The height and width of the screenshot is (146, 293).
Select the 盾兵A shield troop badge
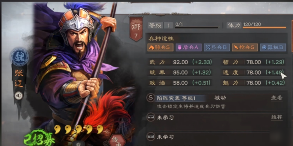coord(188,47)
